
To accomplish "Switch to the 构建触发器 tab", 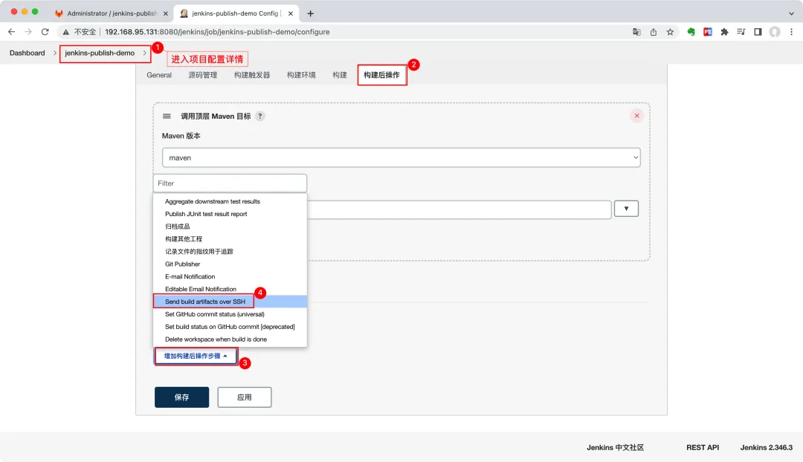I will coord(252,75).
